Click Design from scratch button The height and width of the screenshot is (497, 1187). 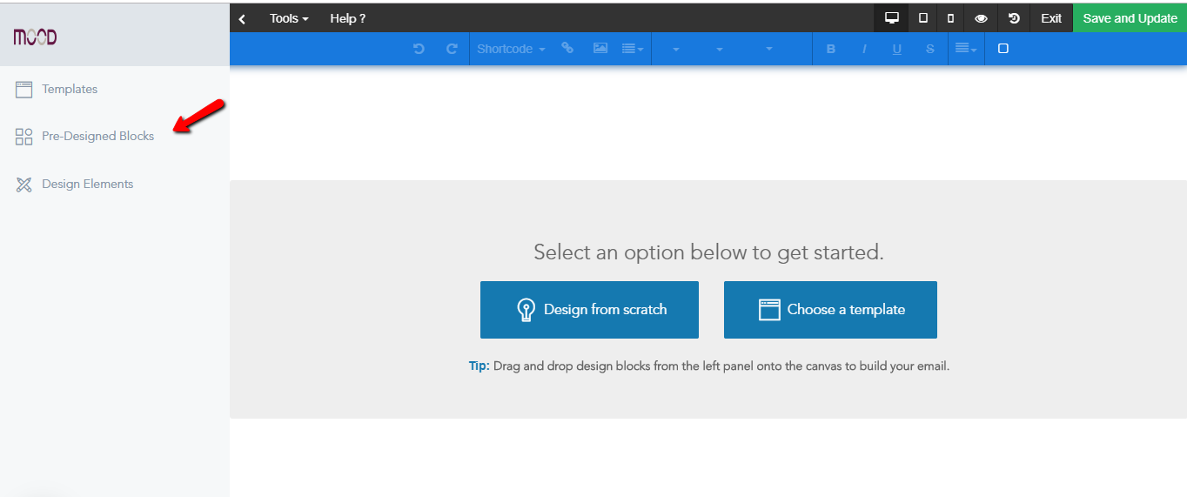click(x=589, y=310)
